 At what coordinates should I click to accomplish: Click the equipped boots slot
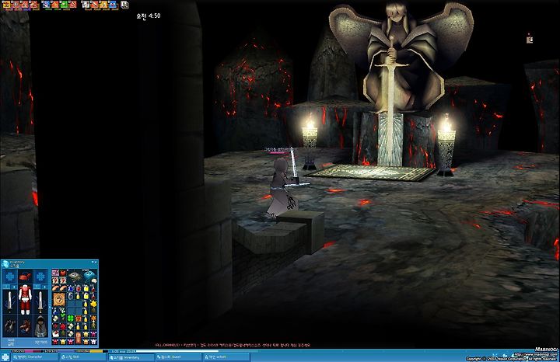point(25,326)
